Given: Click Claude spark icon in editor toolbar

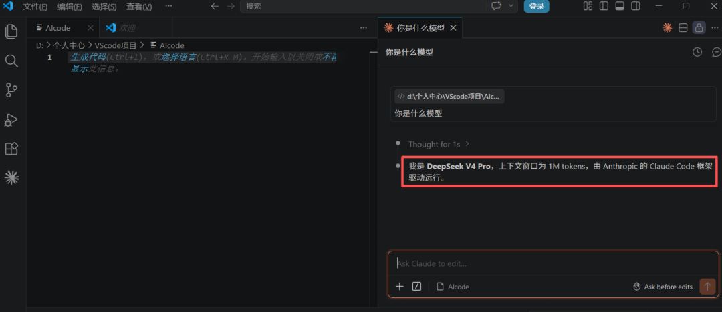Looking at the screenshot, I should click(667, 28).
